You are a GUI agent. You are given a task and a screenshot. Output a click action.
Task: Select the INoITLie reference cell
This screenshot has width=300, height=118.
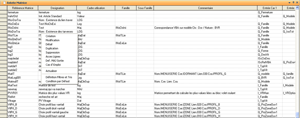pos(23,35)
